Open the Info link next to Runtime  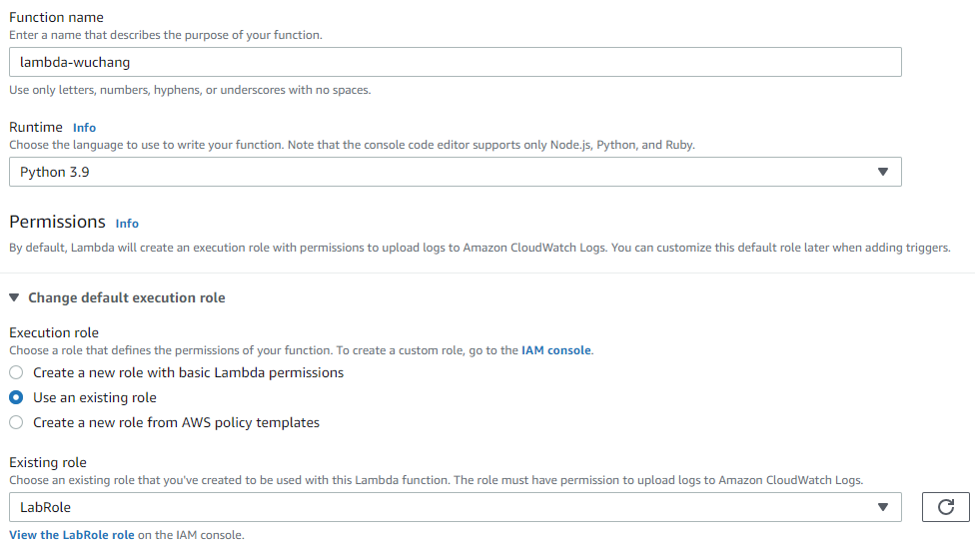[85, 128]
